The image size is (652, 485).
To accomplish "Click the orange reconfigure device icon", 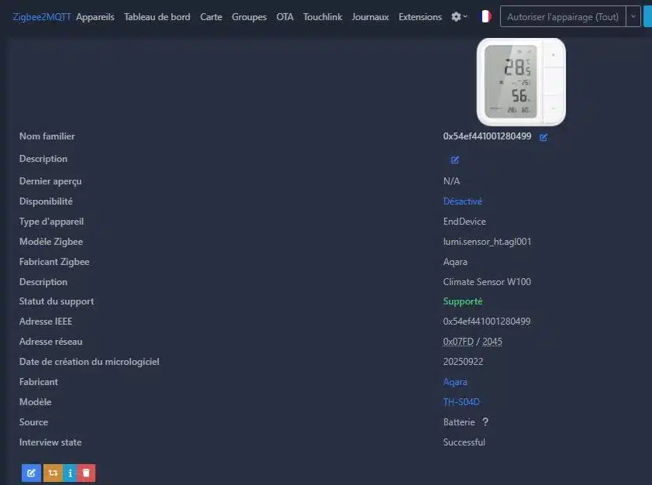I will 53,473.
